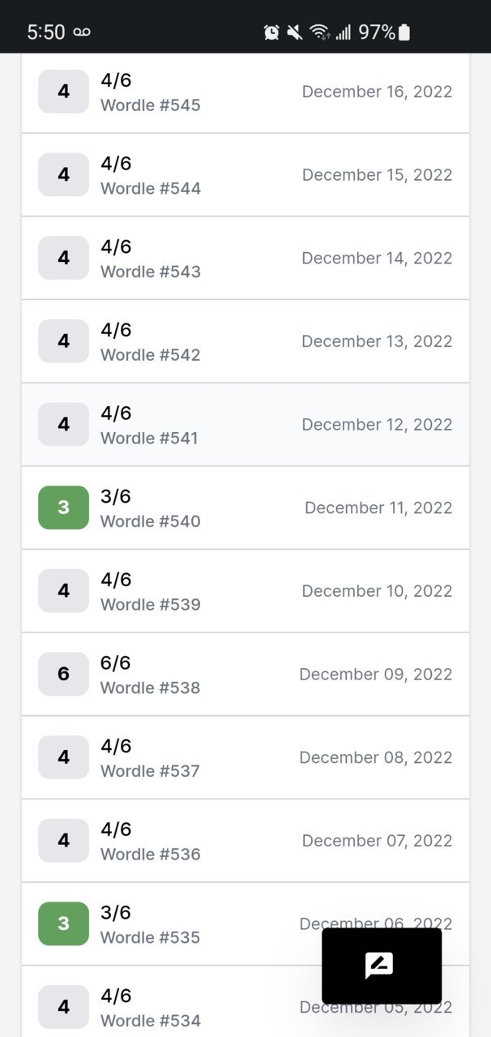Tap the Wi-Fi icon in status bar

click(320, 32)
